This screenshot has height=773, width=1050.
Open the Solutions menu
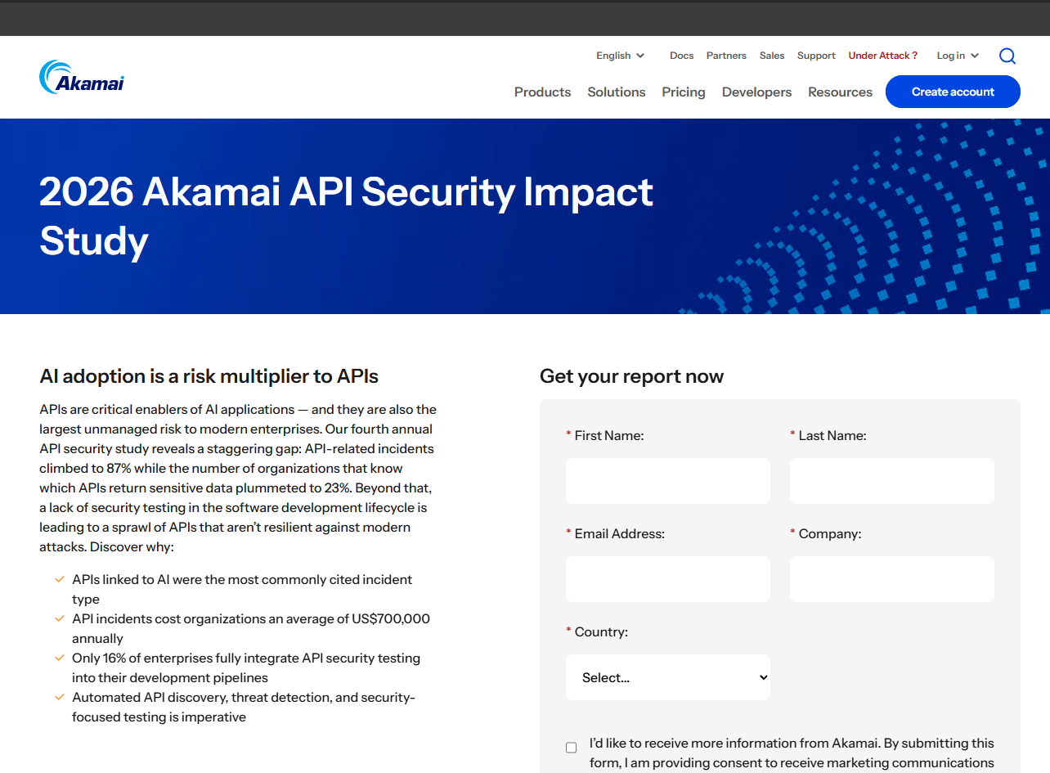(617, 92)
